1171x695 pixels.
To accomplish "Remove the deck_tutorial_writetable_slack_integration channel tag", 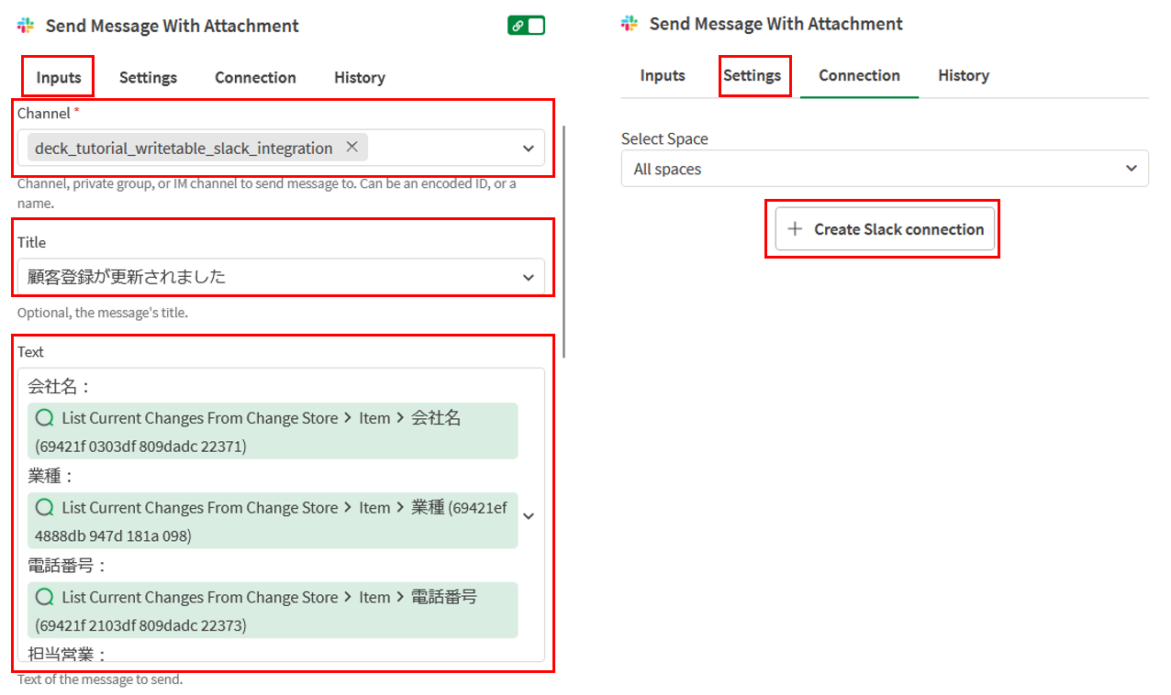I will pos(351,147).
